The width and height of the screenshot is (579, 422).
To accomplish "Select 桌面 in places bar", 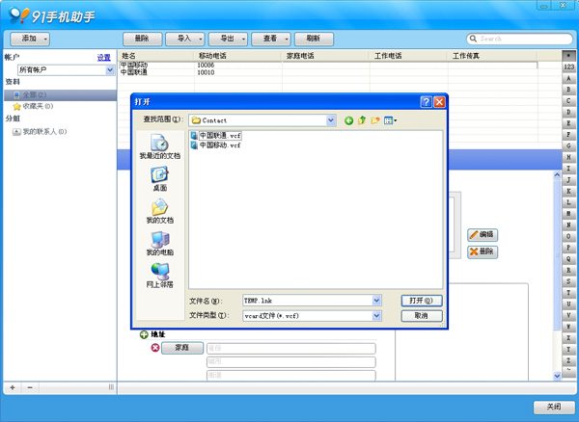I will [x=160, y=179].
